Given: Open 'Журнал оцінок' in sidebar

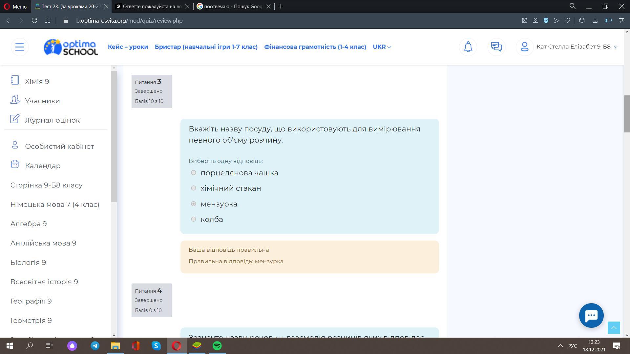Looking at the screenshot, I should point(52,120).
